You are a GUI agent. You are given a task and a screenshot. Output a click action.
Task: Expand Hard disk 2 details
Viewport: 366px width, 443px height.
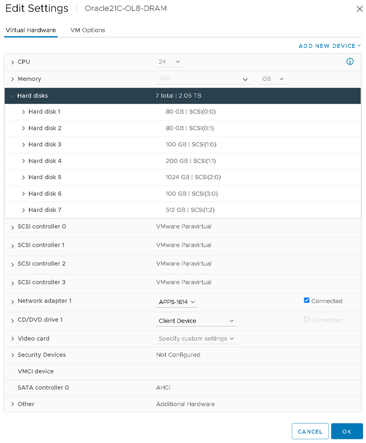coord(23,128)
